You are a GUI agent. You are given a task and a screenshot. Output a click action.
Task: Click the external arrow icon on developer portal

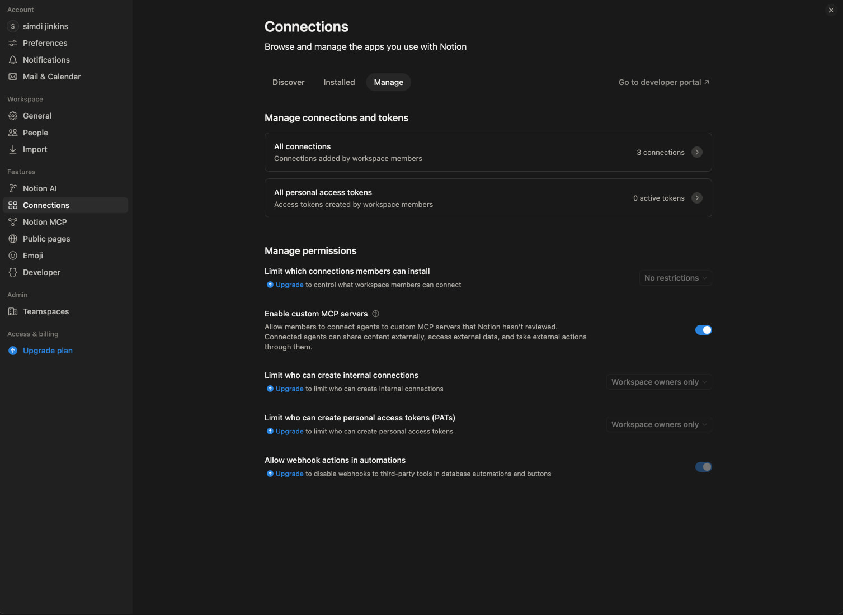707,82
